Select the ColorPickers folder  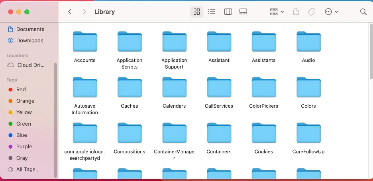tap(263, 92)
